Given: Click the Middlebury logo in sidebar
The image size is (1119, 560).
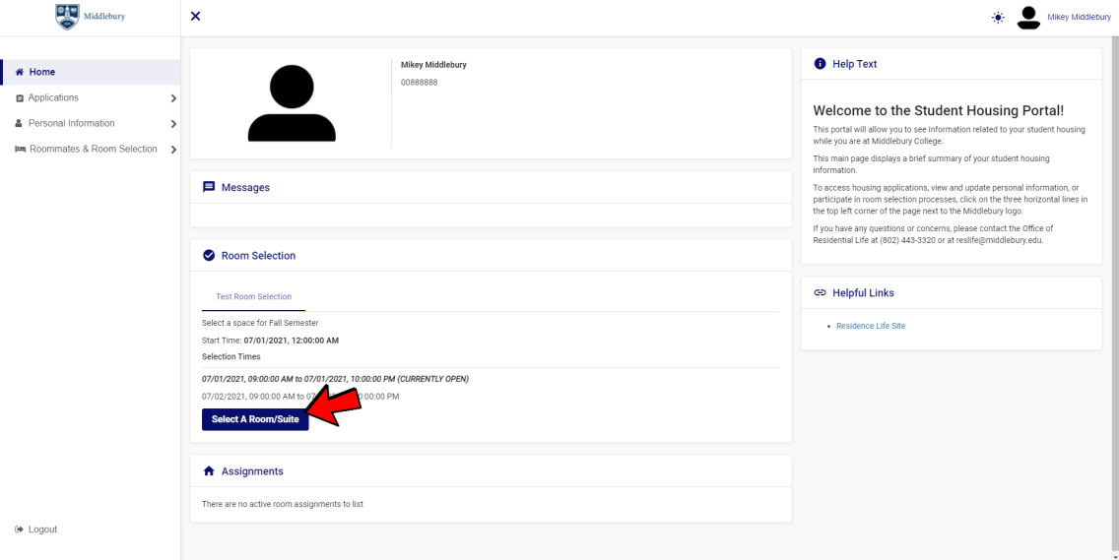Looking at the screenshot, I should 90,17.
